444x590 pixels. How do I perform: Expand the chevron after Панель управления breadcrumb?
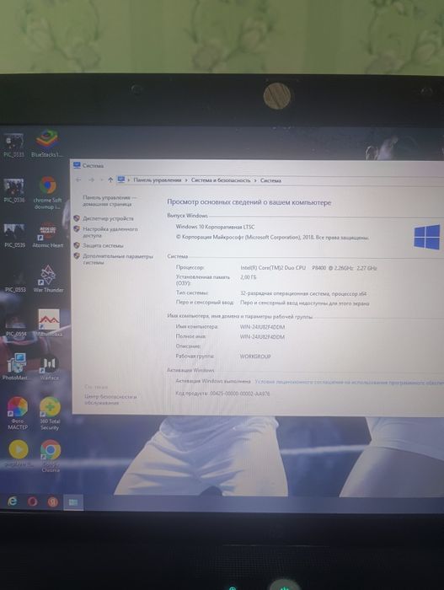pyautogui.click(x=186, y=180)
